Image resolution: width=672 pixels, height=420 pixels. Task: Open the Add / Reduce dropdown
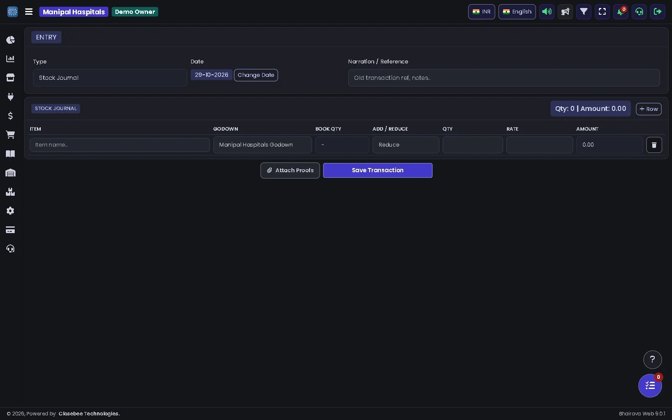click(406, 145)
